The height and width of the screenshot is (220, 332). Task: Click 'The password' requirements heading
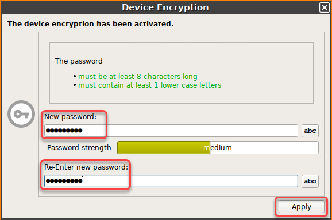point(79,61)
